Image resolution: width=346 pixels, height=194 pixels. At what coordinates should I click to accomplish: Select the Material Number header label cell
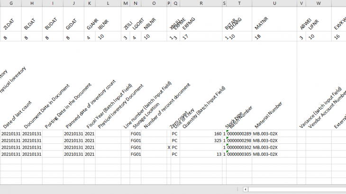[x=274, y=114]
